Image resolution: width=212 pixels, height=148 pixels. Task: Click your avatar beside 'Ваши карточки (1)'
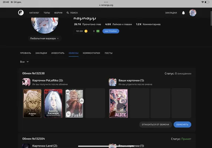click(113, 82)
